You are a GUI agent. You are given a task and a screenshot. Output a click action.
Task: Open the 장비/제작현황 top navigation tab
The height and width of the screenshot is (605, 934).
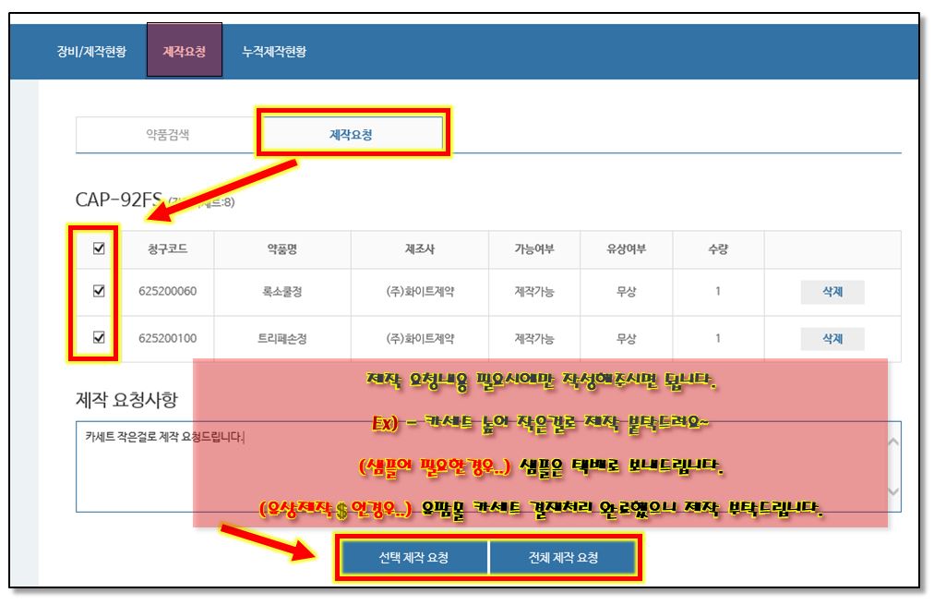coord(91,51)
